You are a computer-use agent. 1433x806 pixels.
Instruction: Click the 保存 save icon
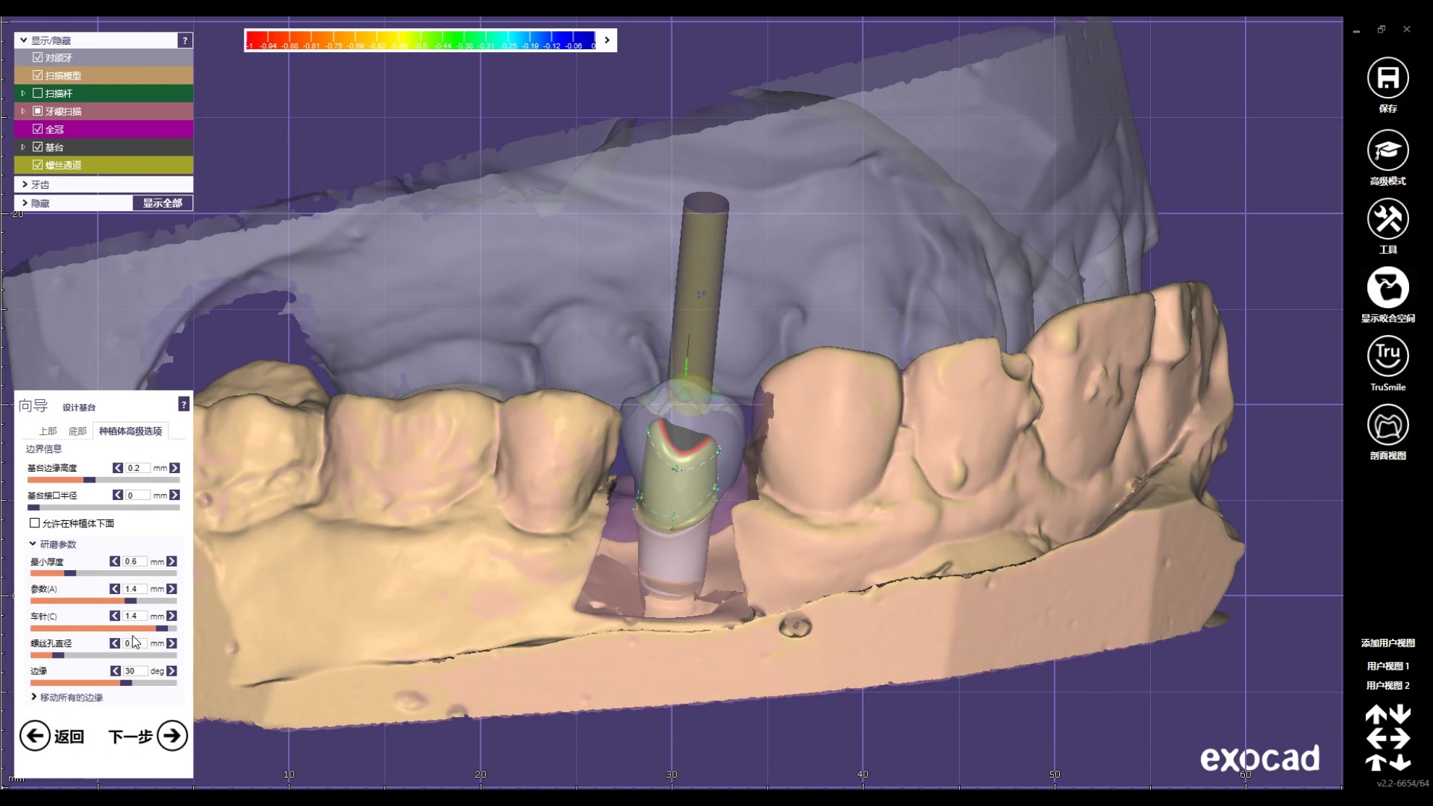pos(1387,78)
